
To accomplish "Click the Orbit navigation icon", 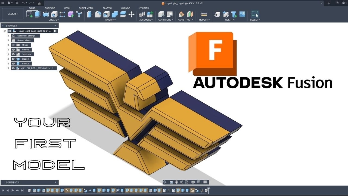I will tap(165, 182).
